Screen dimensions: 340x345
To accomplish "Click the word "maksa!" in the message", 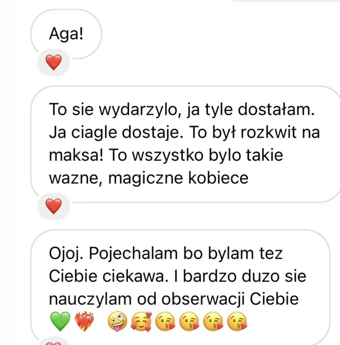I will pos(76,156).
